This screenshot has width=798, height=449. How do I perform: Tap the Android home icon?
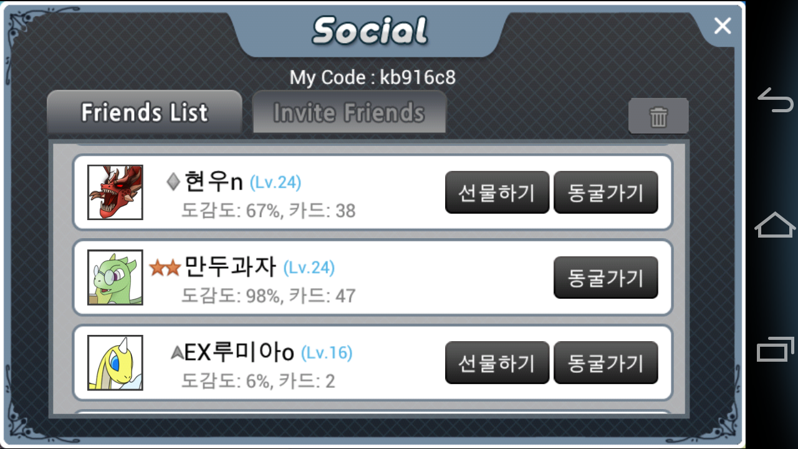click(775, 224)
